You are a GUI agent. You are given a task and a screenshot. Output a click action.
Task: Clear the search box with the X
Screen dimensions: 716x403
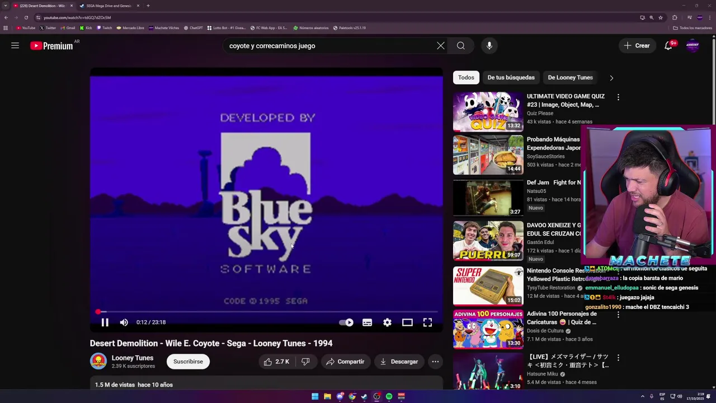[441, 46]
